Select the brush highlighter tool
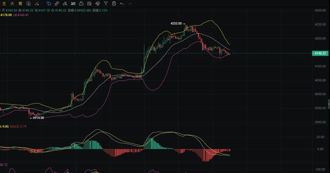 click(65, 4)
